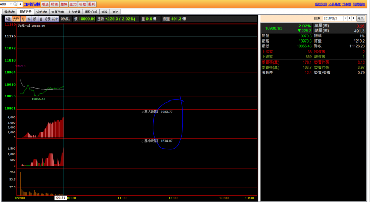Click the 859 declining count value
370x202 pixels.
tap(308, 57)
